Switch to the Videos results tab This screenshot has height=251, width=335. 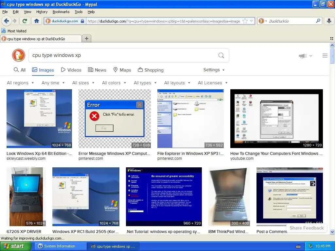coord(71,70)
